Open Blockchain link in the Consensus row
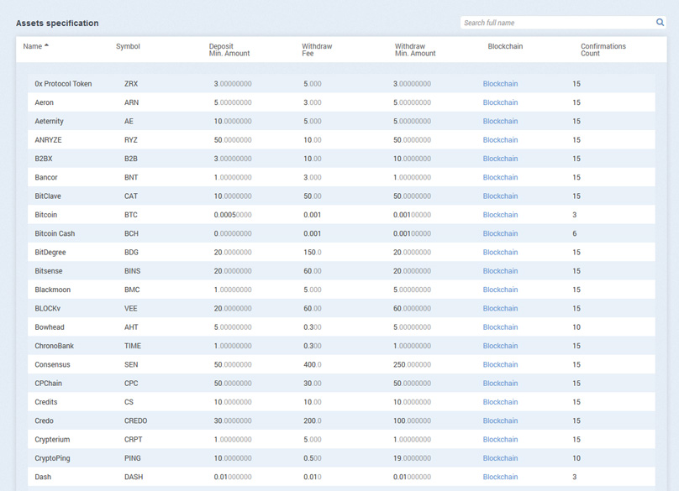This screenshot has height=491, width=679. (x=500, y=364)
